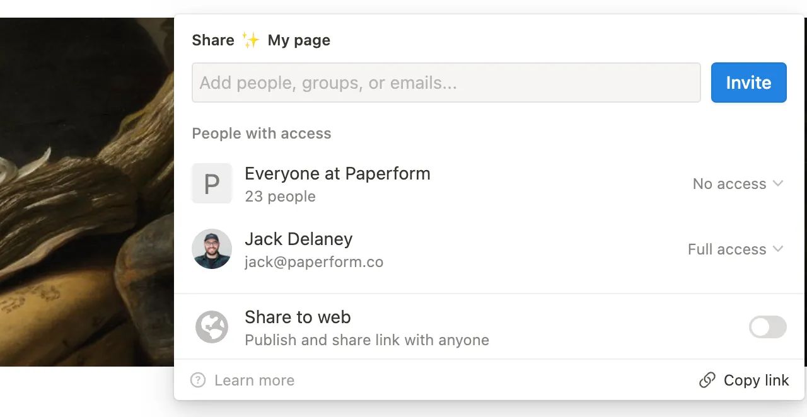Click the Share to web label
Viewport: 807px width, 417px height.
click(x=297, y=317)
